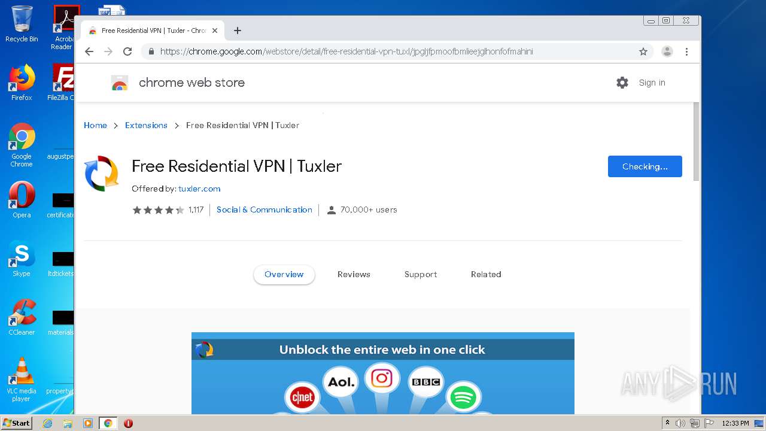766x431 pixels.
Task: Open Chrome three-dot menu
Action: click(687, 51)
